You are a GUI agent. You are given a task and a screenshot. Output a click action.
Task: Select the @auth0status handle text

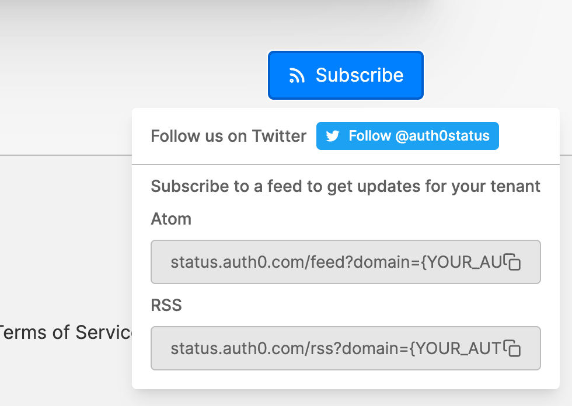[442, 136]
